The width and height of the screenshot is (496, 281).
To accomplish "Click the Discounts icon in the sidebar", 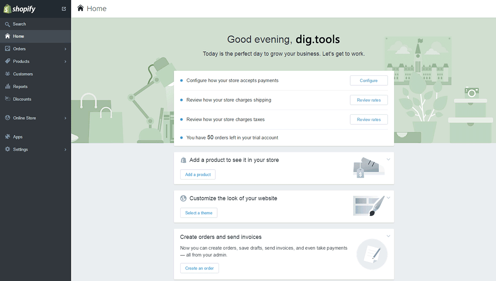I will [7, 99].
